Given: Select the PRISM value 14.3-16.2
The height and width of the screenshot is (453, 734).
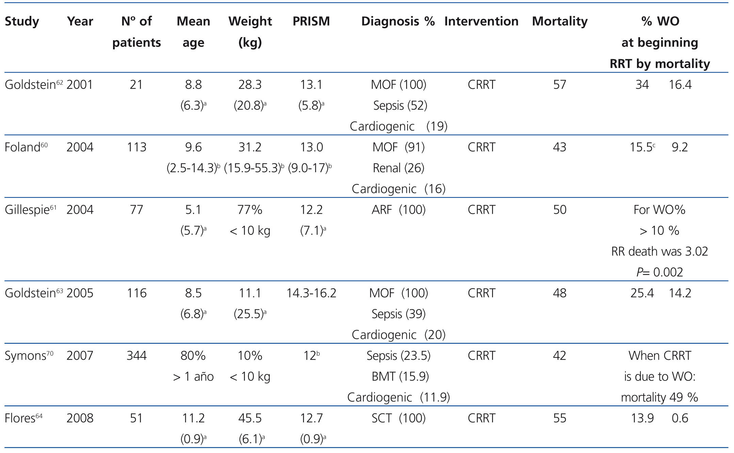Looking at the screenshot, I should click(311, 293).
